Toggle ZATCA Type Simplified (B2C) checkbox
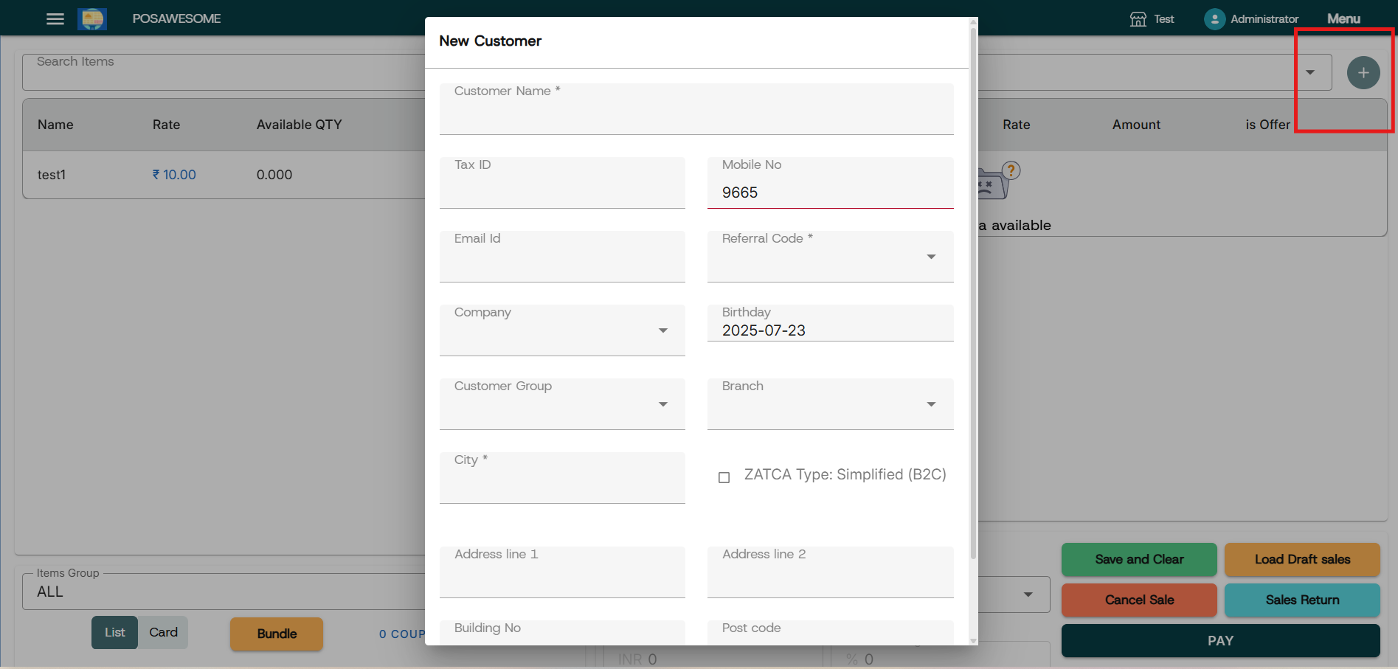Image resolution: width=1398 pixels, height=669 pixels. [724, 477]
